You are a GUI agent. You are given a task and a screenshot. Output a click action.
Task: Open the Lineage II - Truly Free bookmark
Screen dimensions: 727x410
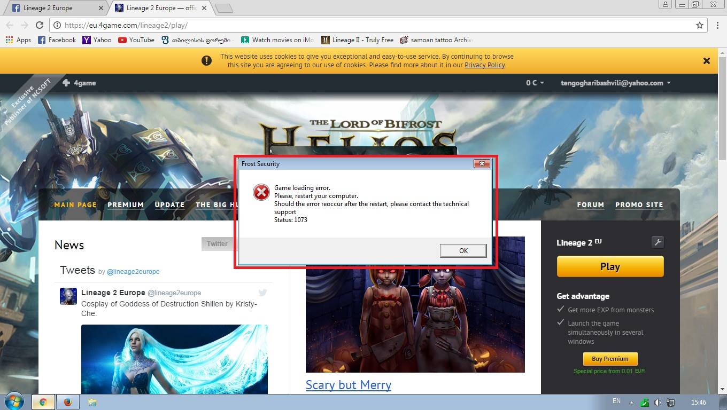pos(357,40)
